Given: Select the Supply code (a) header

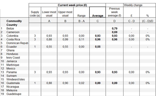Looking at the screenshot, I should pyautogui.click(x=35, y=14).
